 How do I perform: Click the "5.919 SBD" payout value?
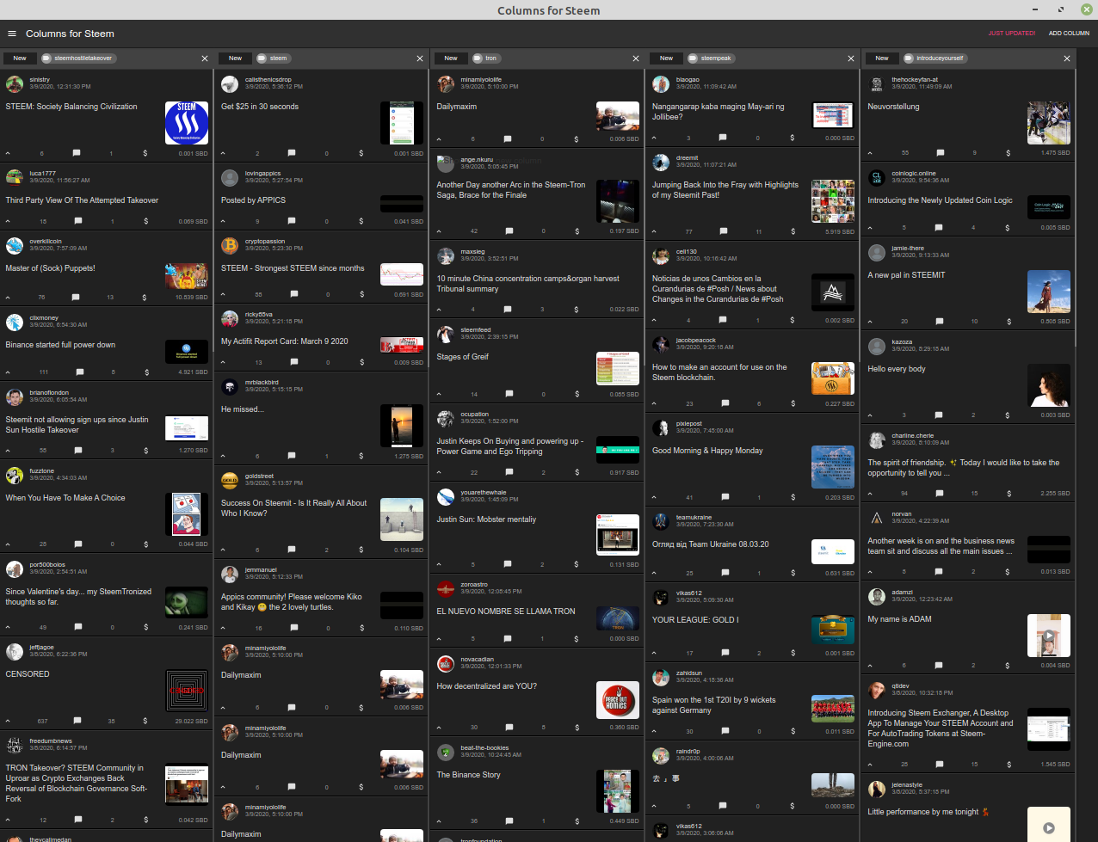[840, 232]
